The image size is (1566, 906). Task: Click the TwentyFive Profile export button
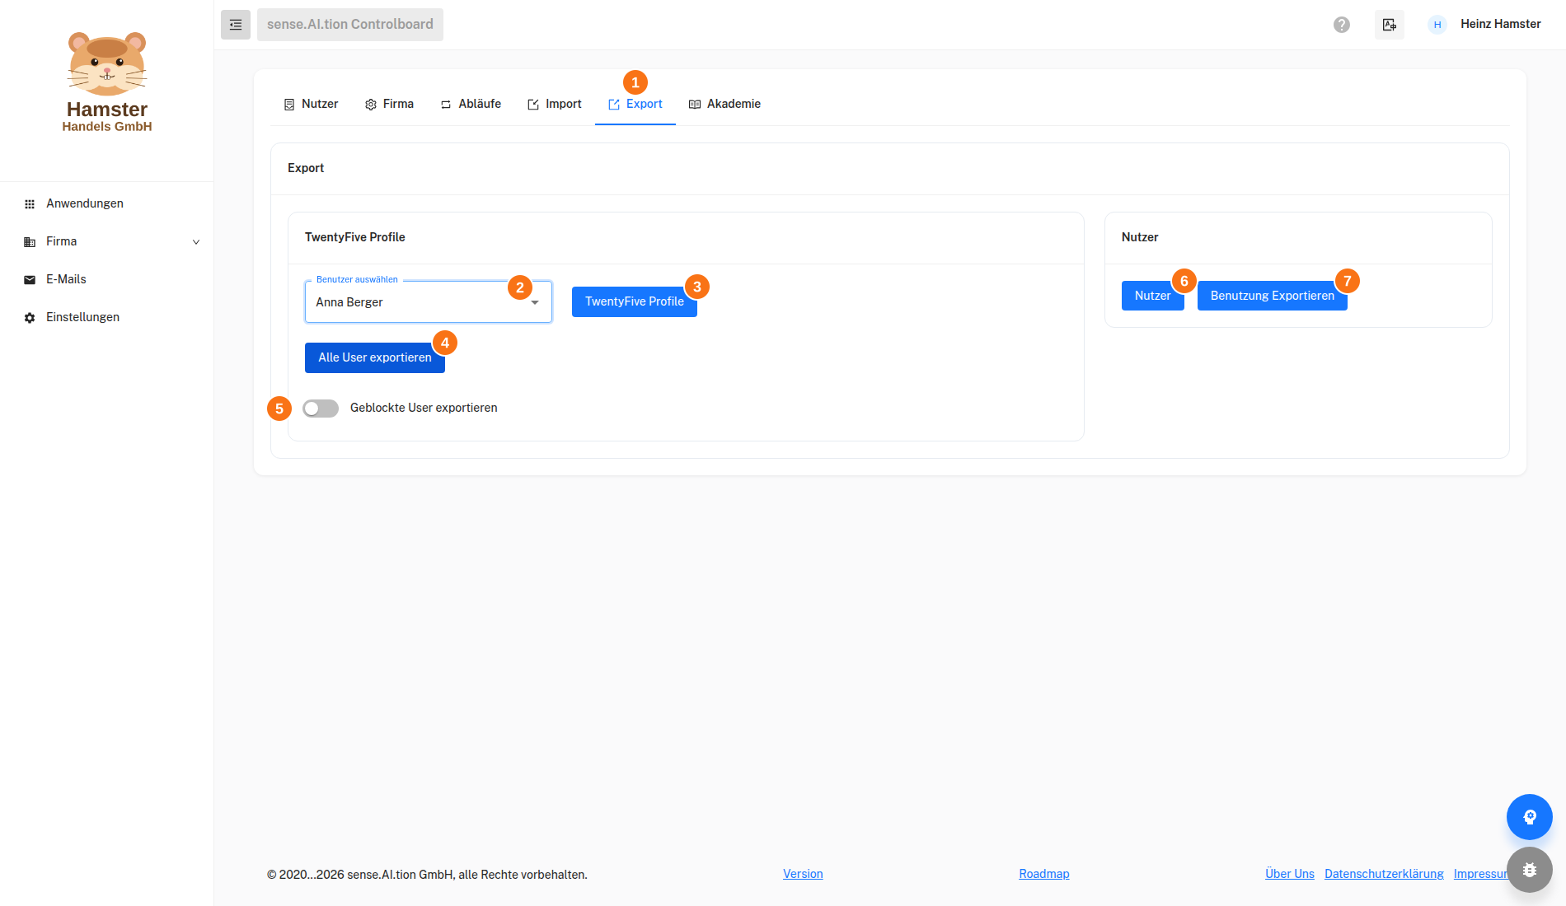[635, 301]
